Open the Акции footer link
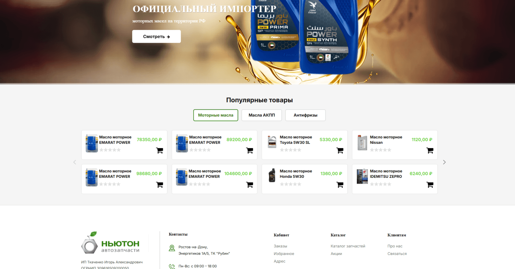The width and height of the screenshot is (515, 269). click(x=336, y=254)
